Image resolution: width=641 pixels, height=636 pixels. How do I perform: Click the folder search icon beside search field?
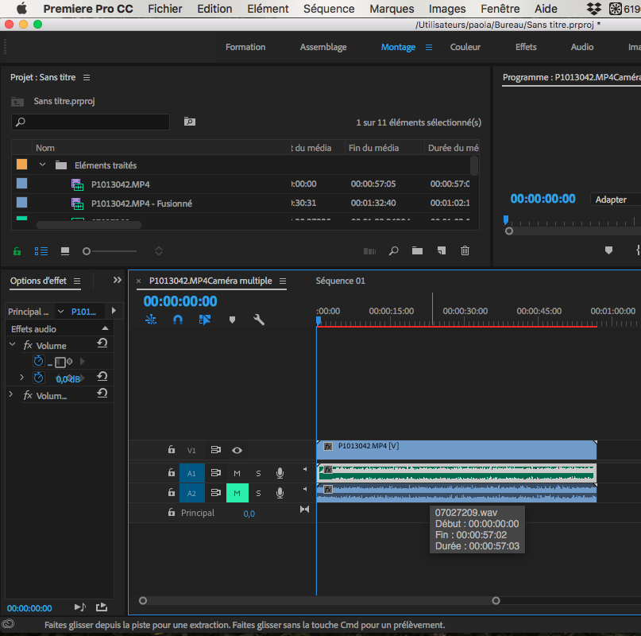(x=190, y=122)
